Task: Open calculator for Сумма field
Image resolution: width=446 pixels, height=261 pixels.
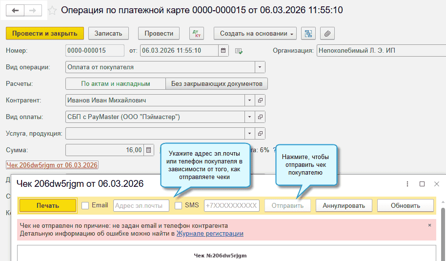Action: pos(149,150)
